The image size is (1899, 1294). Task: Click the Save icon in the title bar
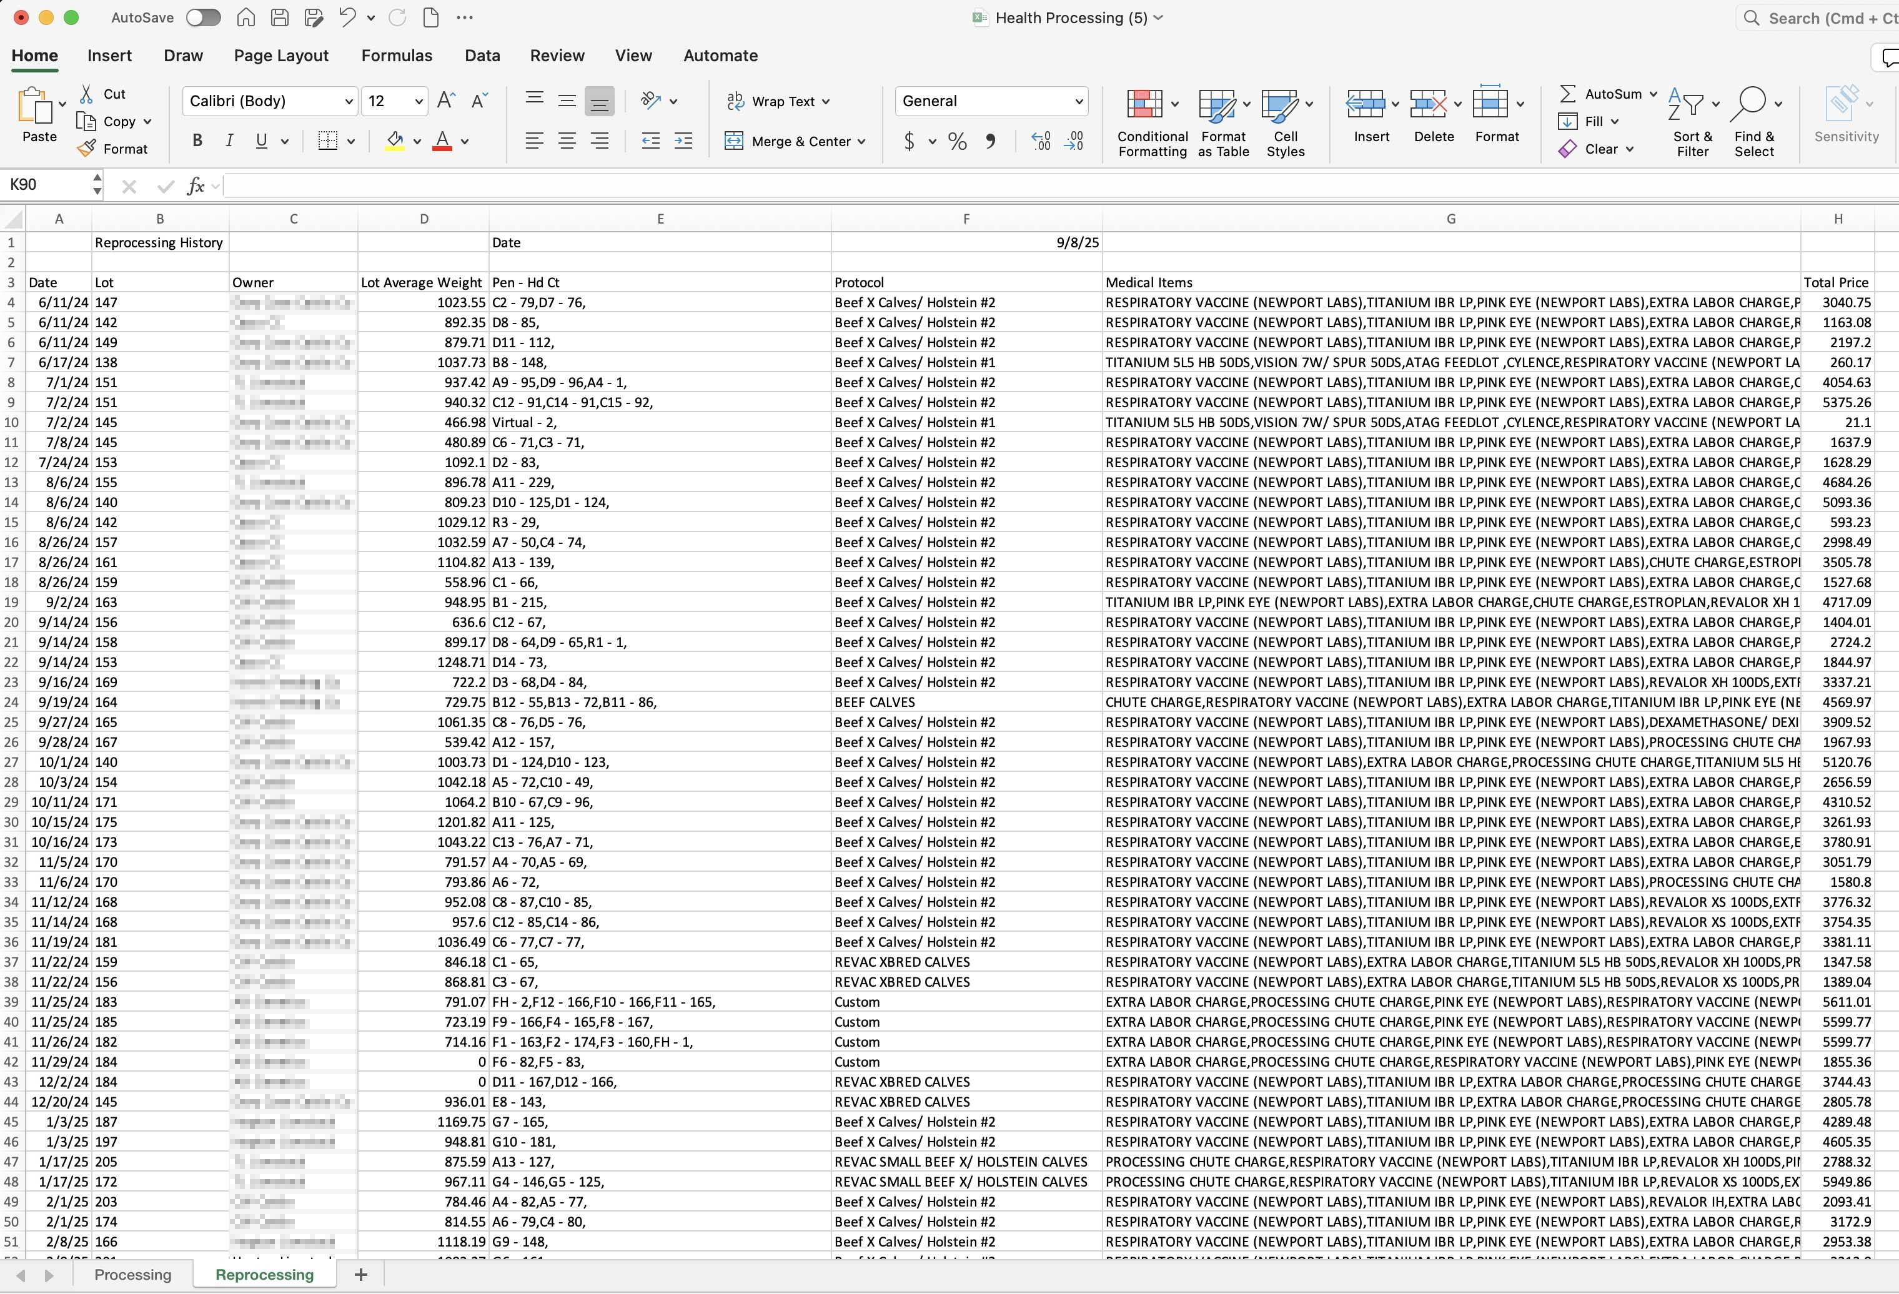pyautogui.click(x=279, y=17)
